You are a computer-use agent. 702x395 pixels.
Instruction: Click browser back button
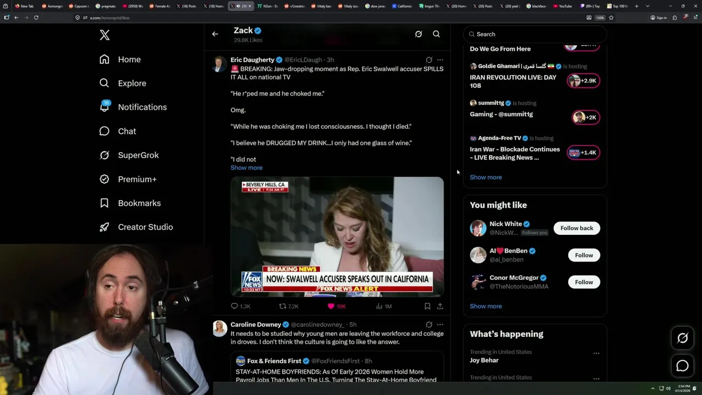pos(16,18)
